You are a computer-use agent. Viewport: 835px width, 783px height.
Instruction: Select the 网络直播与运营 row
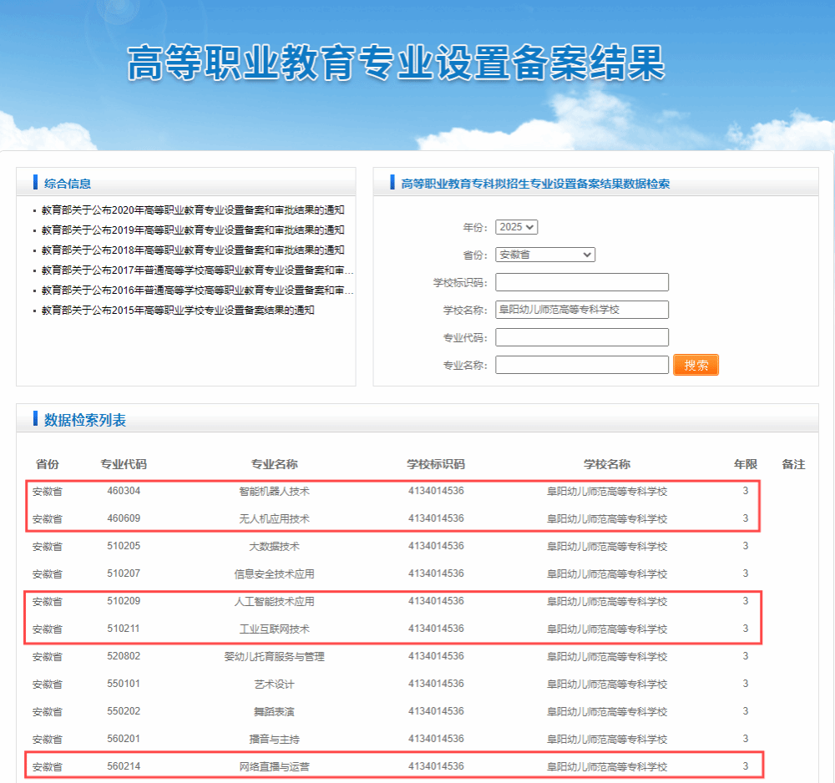(x=274, y=766)
